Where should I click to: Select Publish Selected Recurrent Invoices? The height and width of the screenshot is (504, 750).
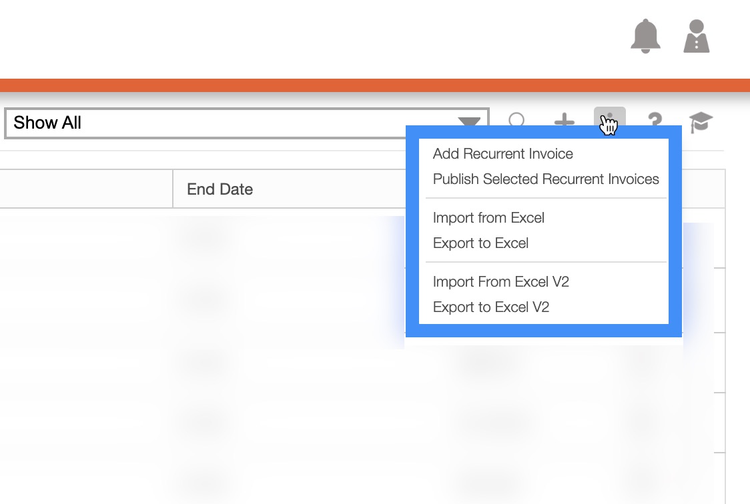pos(545,179)
